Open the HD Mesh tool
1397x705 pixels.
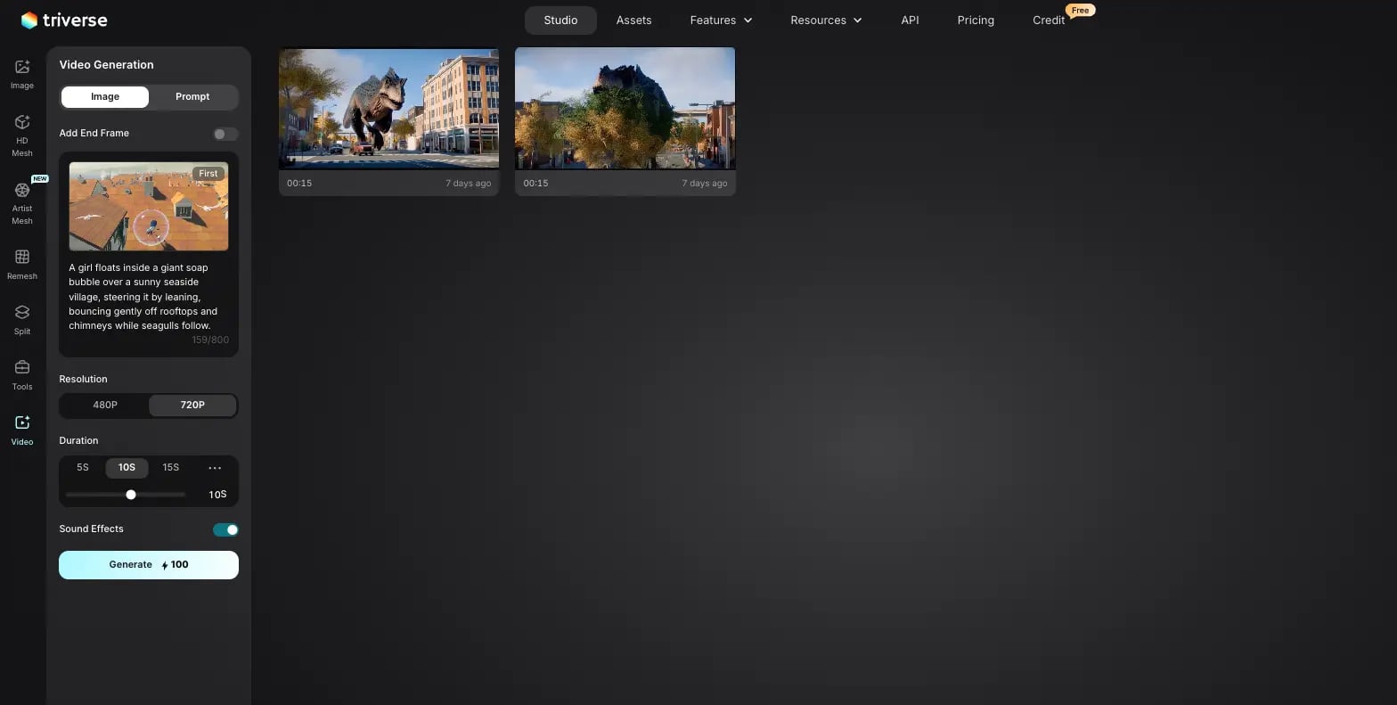(22, 135)
